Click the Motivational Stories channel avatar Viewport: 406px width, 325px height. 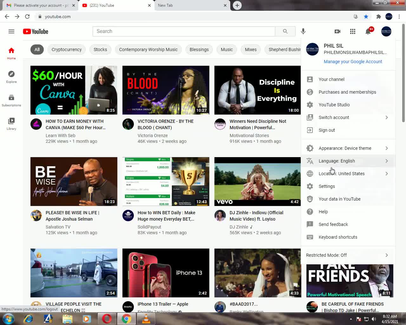click(x=220, y=124)
